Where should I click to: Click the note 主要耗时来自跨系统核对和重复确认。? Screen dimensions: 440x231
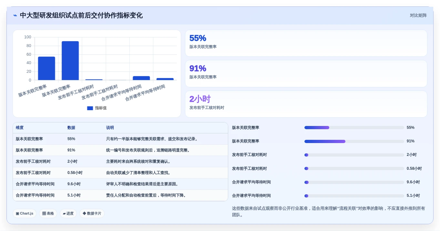pyautogui.click(x=139, y=162)
